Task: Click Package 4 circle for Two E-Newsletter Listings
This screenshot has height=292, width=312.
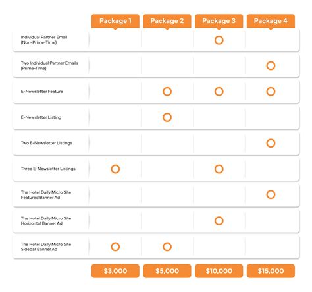Action: [x=271, y=143]
